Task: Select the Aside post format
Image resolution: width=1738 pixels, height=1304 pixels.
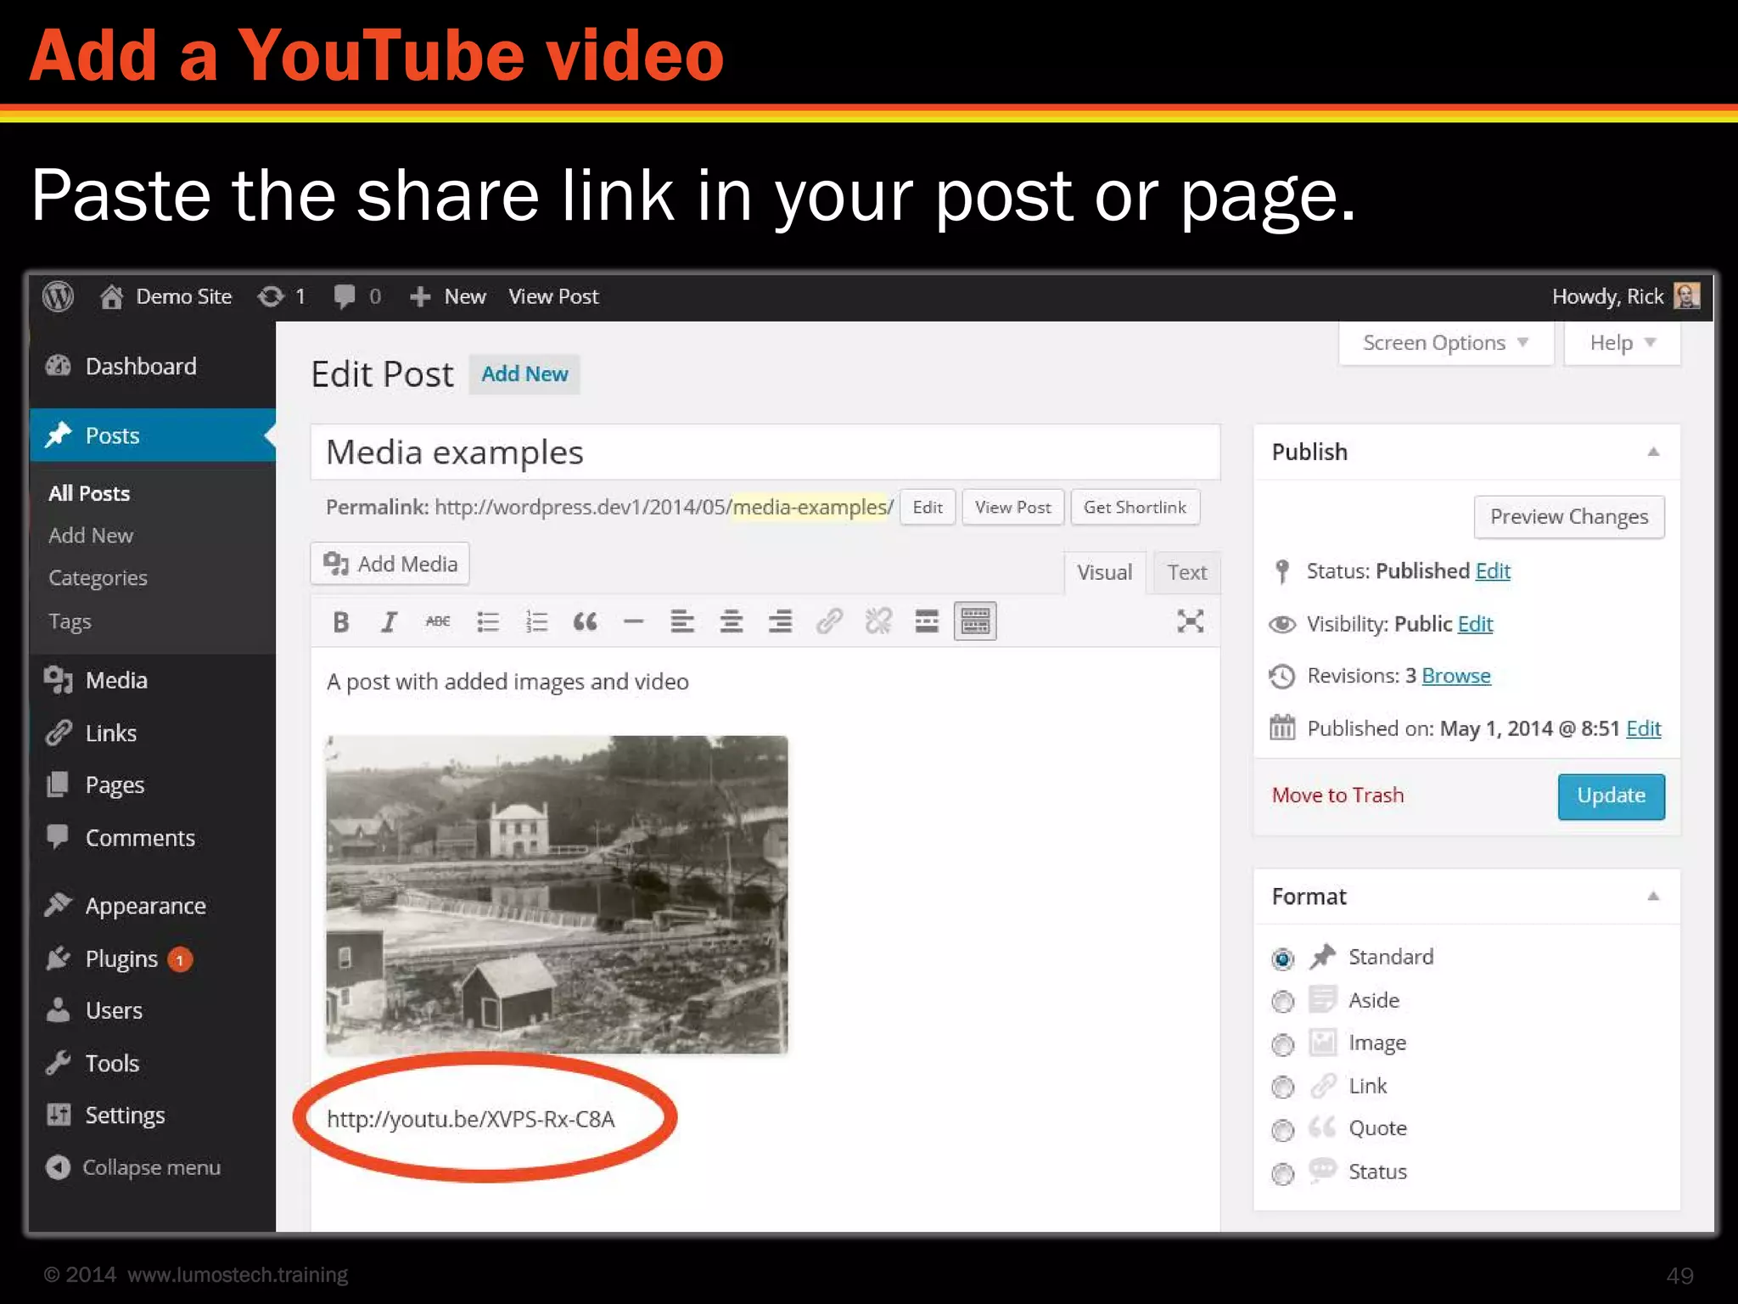Action: 1282,1003
